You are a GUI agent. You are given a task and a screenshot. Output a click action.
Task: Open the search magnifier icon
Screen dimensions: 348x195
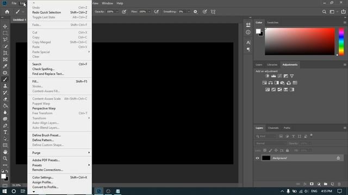pyautogui.click(x=324, y=12)
